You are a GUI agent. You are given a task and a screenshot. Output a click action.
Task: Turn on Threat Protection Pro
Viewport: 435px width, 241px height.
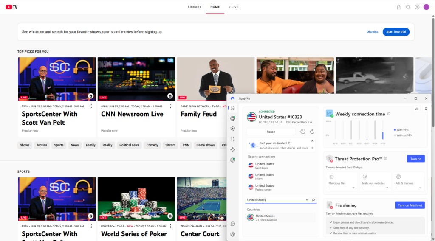coord(415,159)
